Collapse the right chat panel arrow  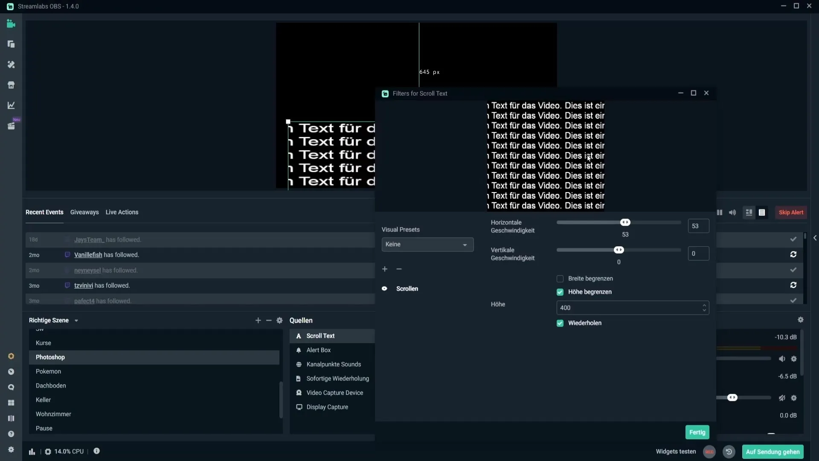tap(815, 238)
